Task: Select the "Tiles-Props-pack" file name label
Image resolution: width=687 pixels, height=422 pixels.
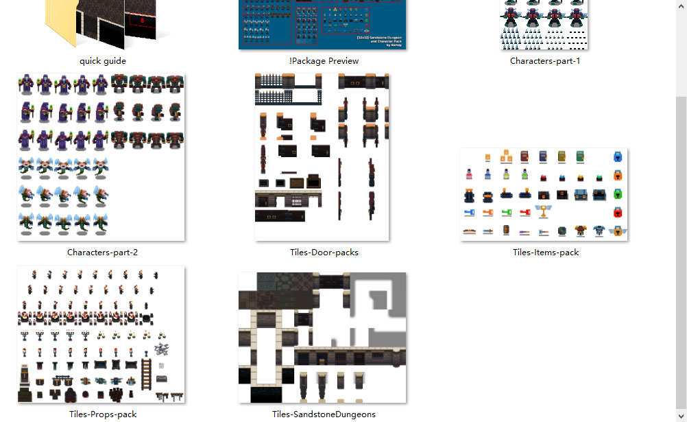Action: [103, 414]
